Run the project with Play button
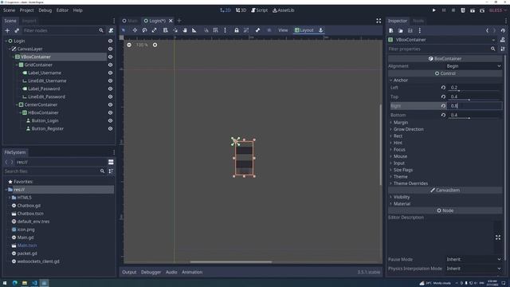The width and height of the screenshot is (510, 287). coord(433,10)
